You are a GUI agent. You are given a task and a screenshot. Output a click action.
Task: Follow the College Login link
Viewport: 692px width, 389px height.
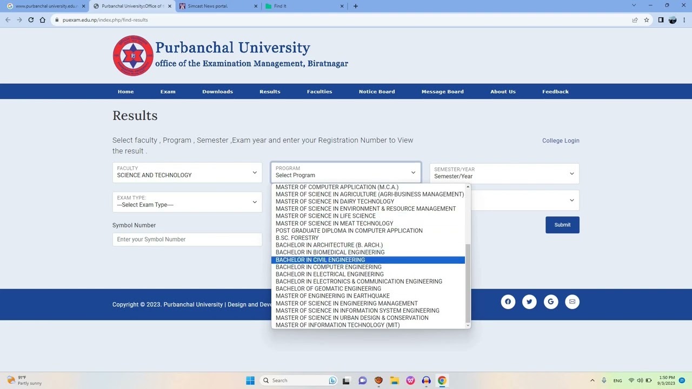click(x=561, y=140)
